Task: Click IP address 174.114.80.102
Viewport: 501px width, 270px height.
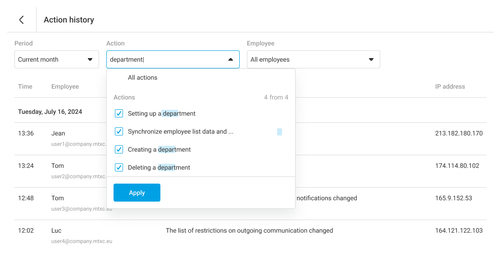Action: [x=457, y=166]
